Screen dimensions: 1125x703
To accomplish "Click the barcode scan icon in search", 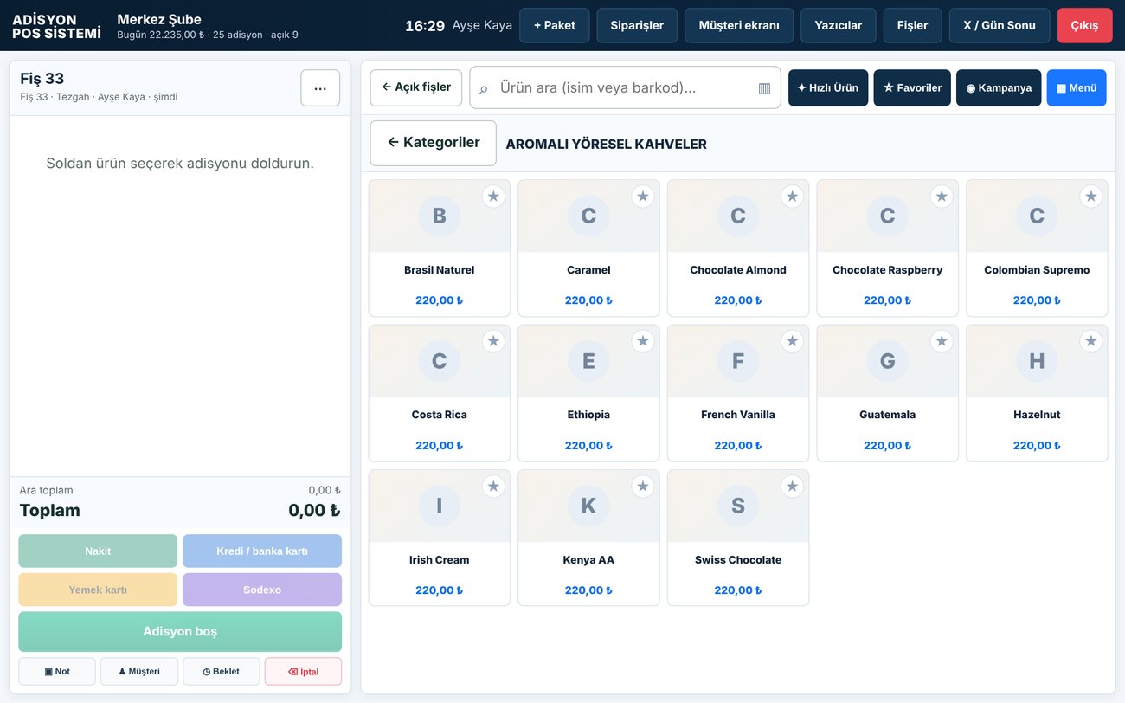I will click(764, 88).
